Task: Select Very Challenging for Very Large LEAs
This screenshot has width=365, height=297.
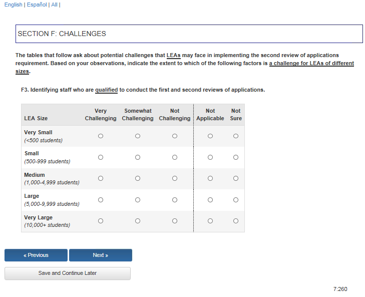Action: click(101, 221)
